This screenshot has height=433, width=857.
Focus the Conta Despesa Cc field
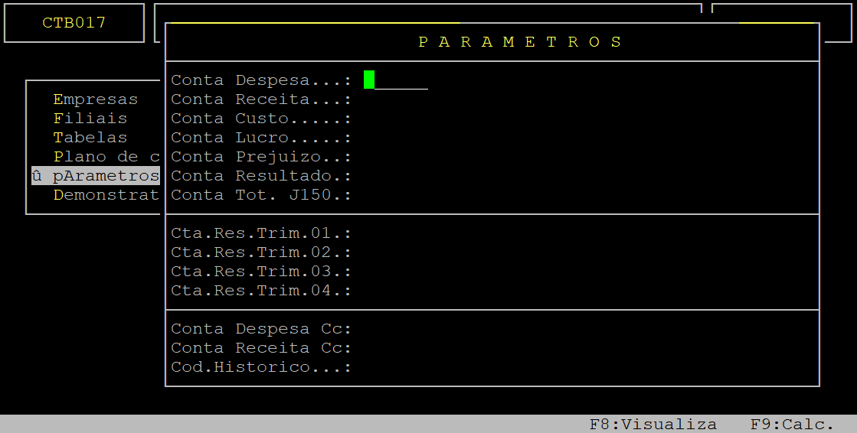pos(396,329)
